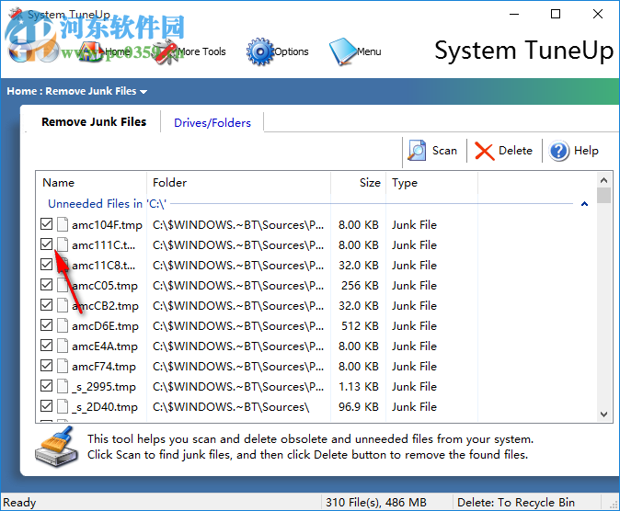The image size is (620, 511).
Task: Switch to the Drives/Folders tab
Action: tap(212, 123)
